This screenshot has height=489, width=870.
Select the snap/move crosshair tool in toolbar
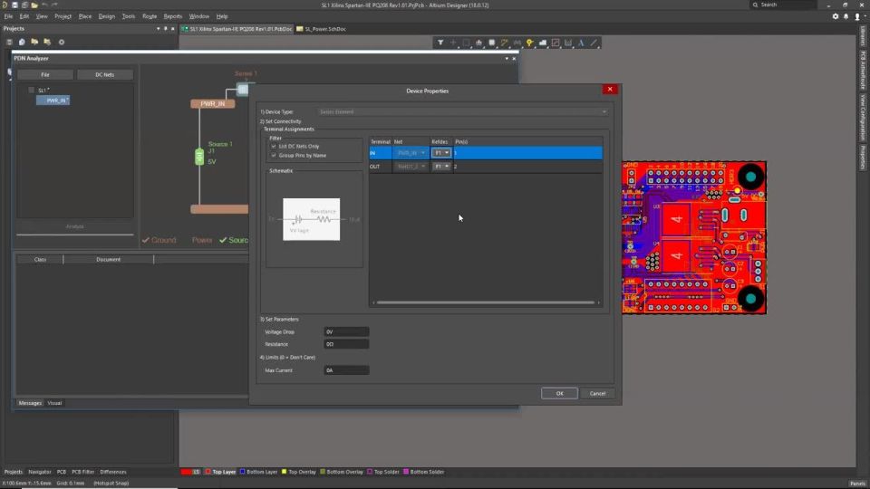[453, 43]
